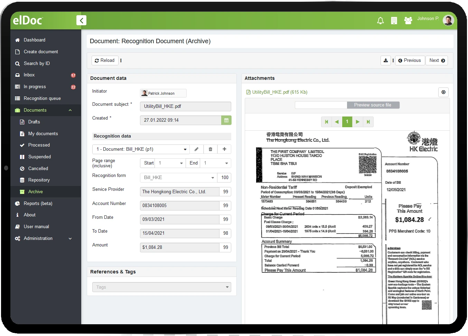Delete recognition document with trash icon
This screenshot has height=336, width=468.
(210, 149)
